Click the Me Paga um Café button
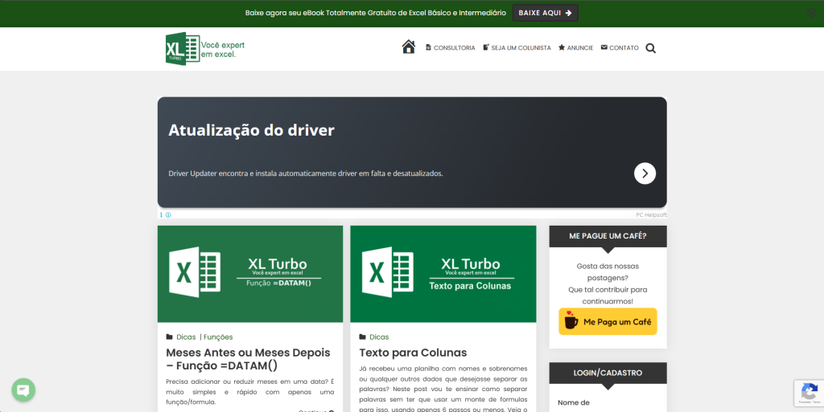The height and width of the screenshot is (412, 824). (608, 321)
